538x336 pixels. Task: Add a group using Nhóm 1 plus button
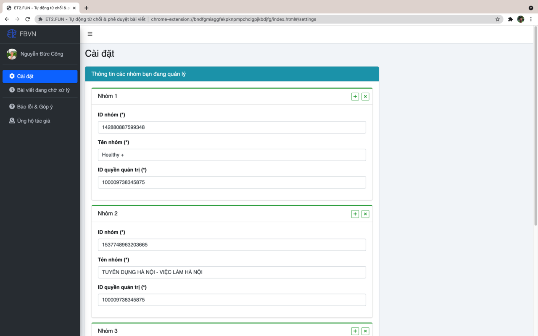coord(355,97)
